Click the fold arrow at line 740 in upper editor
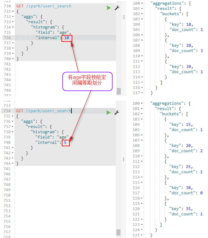 [13, 59]
